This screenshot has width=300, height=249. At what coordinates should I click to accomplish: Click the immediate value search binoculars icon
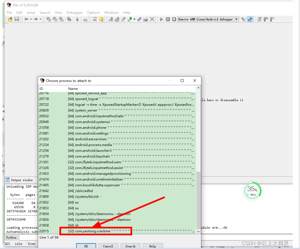coord(49,19)
